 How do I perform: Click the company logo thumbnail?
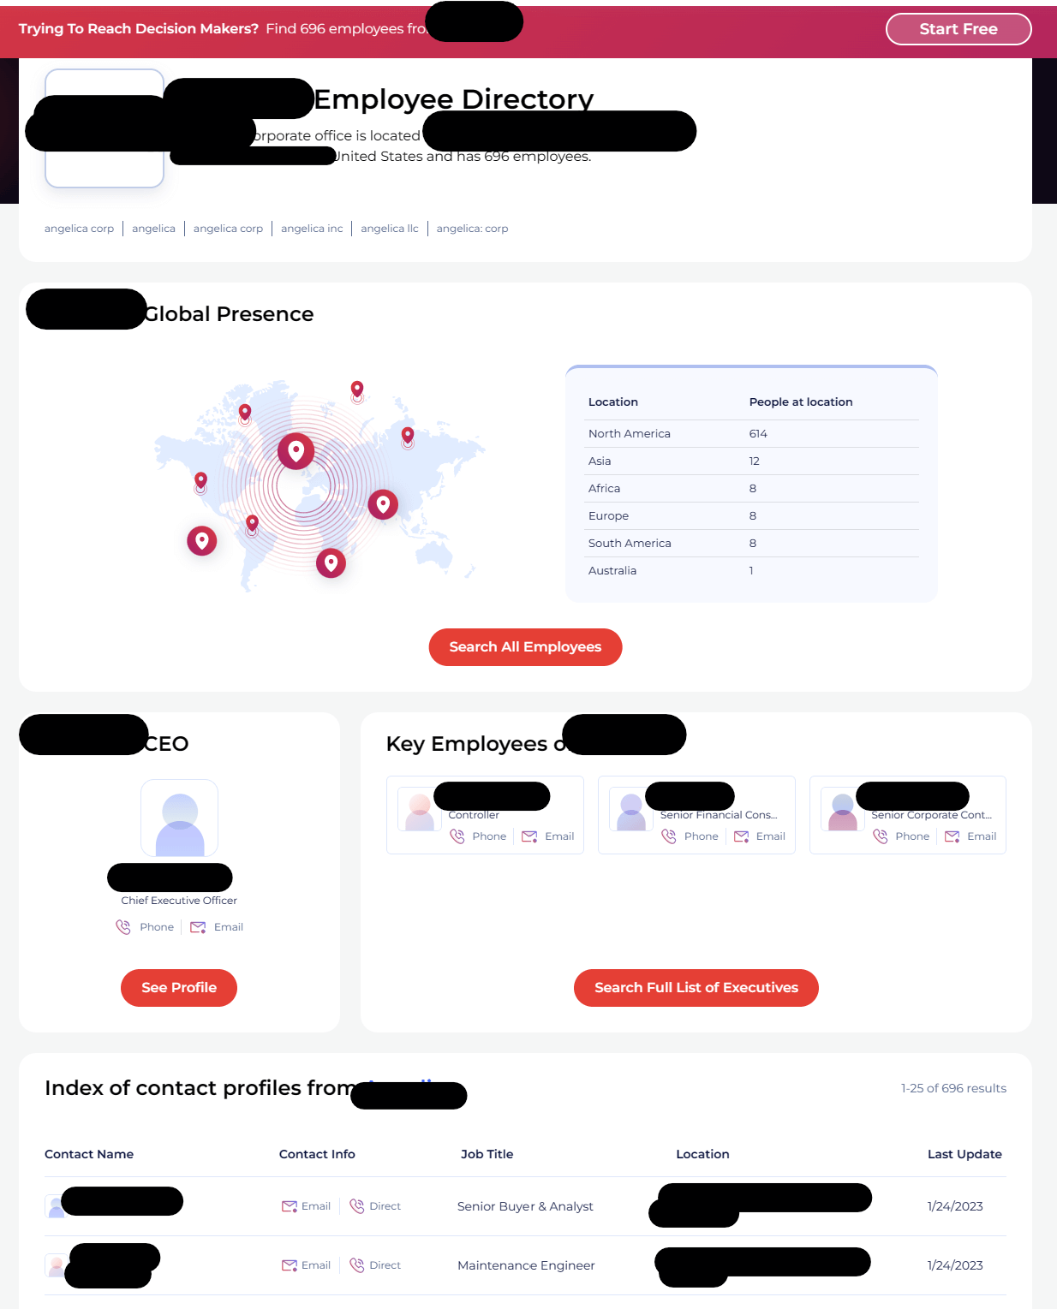coord(104,128)
